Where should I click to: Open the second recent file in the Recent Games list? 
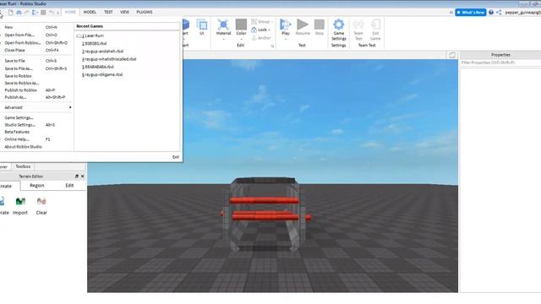pyautogui.click(x=94, y=44)
